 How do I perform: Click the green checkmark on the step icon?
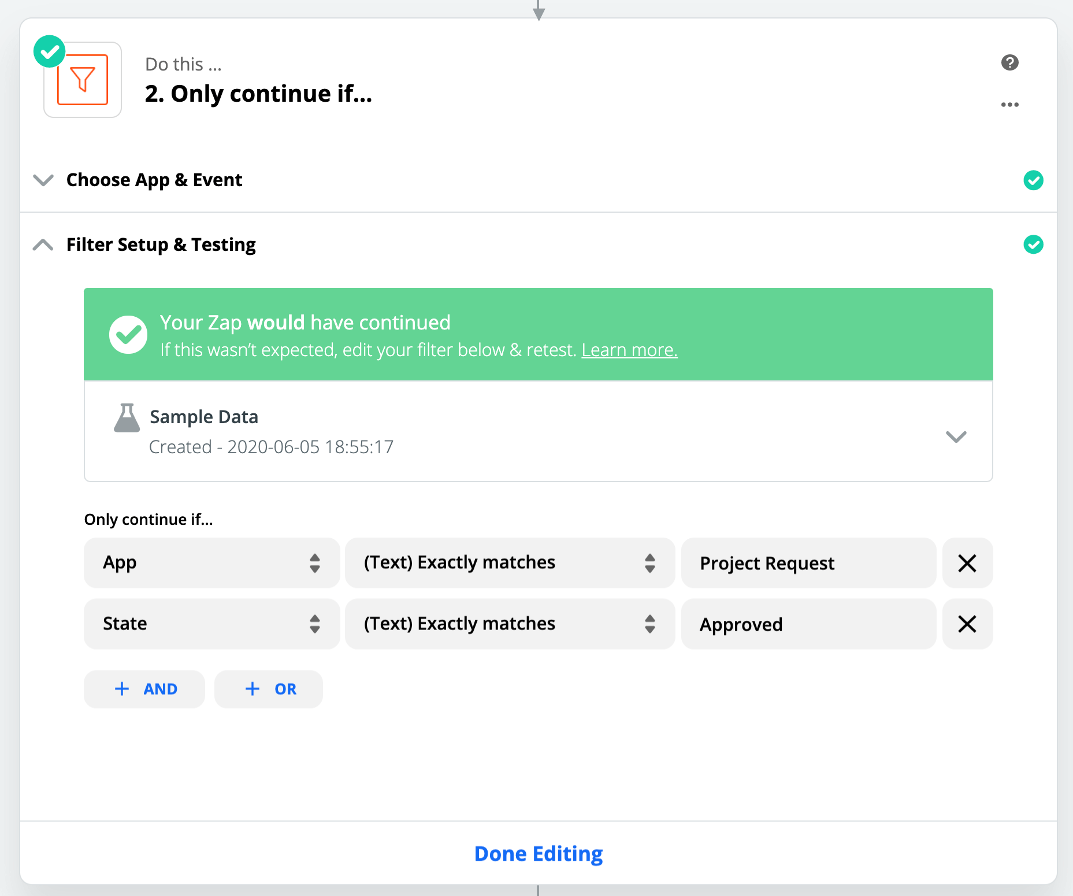50,52
